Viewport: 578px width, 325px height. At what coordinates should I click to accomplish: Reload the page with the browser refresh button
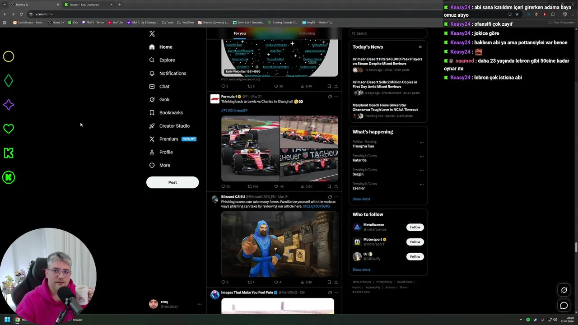click(x=21, y=14)
